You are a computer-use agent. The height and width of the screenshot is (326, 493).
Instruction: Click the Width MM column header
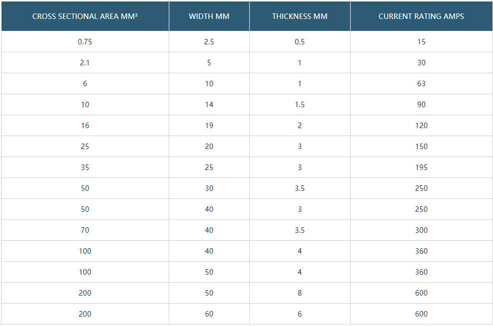[x=209, y=16]
